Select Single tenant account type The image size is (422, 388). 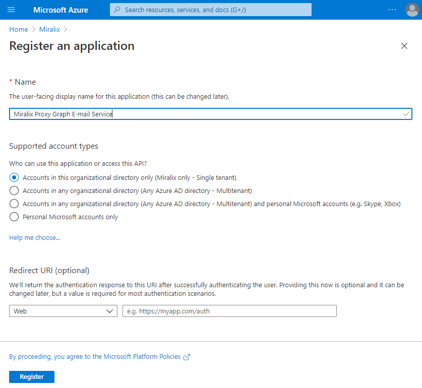14,177
